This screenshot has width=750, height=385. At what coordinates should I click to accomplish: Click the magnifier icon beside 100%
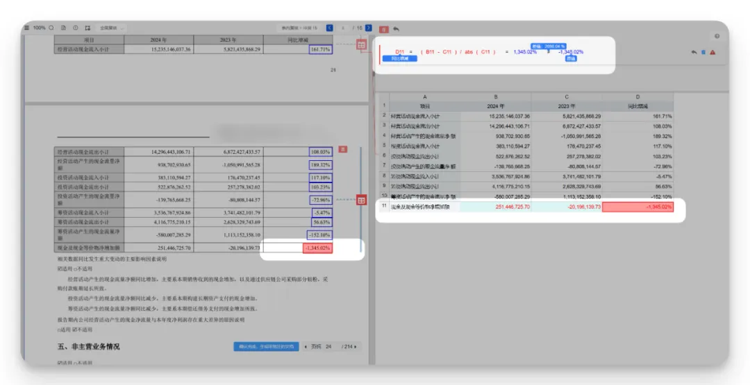pos(51,28)
